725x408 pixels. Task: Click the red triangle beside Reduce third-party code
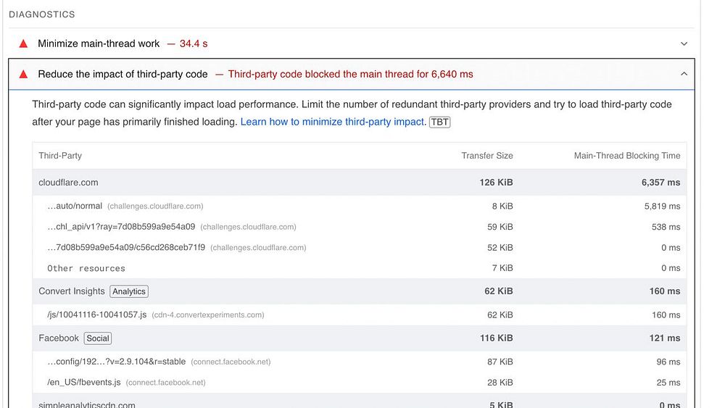coord(23,74)
